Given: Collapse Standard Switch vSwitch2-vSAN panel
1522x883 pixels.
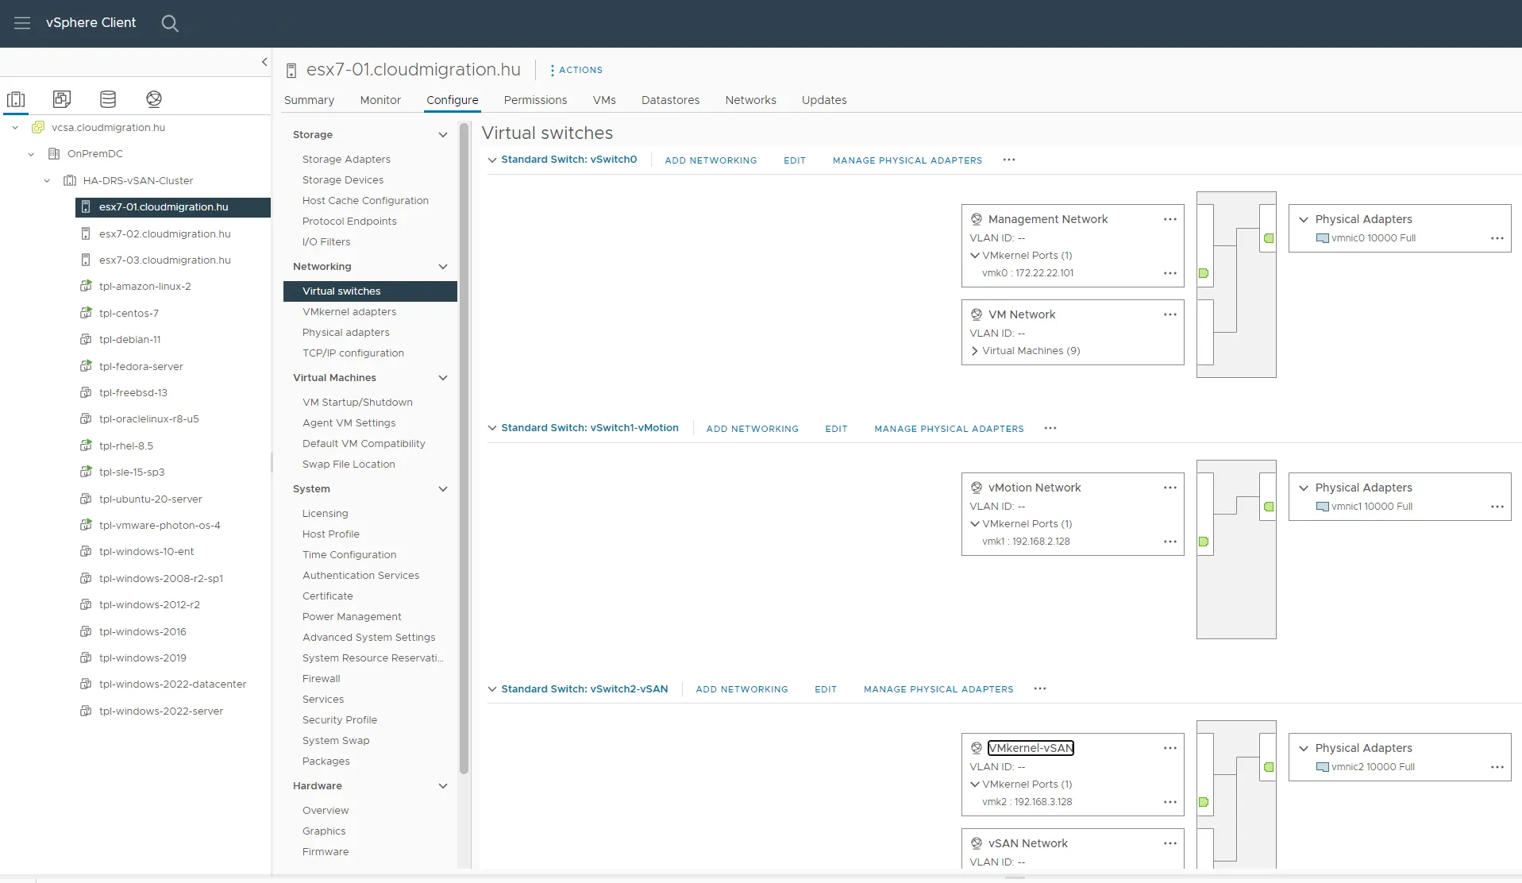Looking at the screenshot, I should coord(492,688).
